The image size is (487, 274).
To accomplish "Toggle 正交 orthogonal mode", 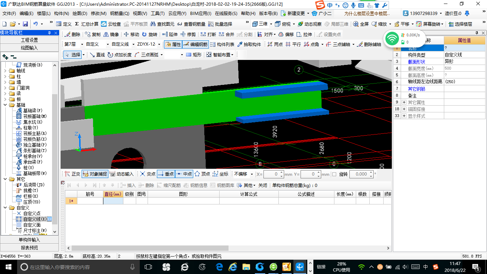I will [x=73, y=174].
